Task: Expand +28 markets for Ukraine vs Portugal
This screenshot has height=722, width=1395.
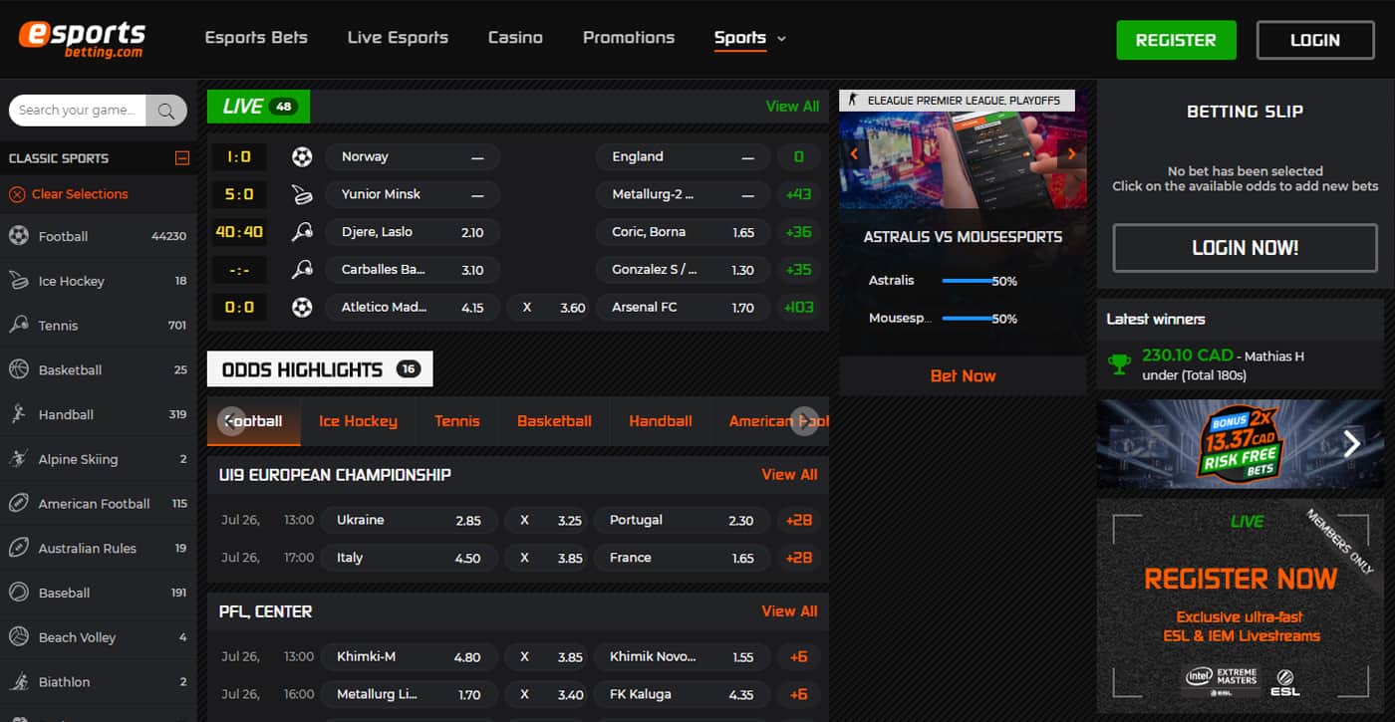Action: pos(799,520)
